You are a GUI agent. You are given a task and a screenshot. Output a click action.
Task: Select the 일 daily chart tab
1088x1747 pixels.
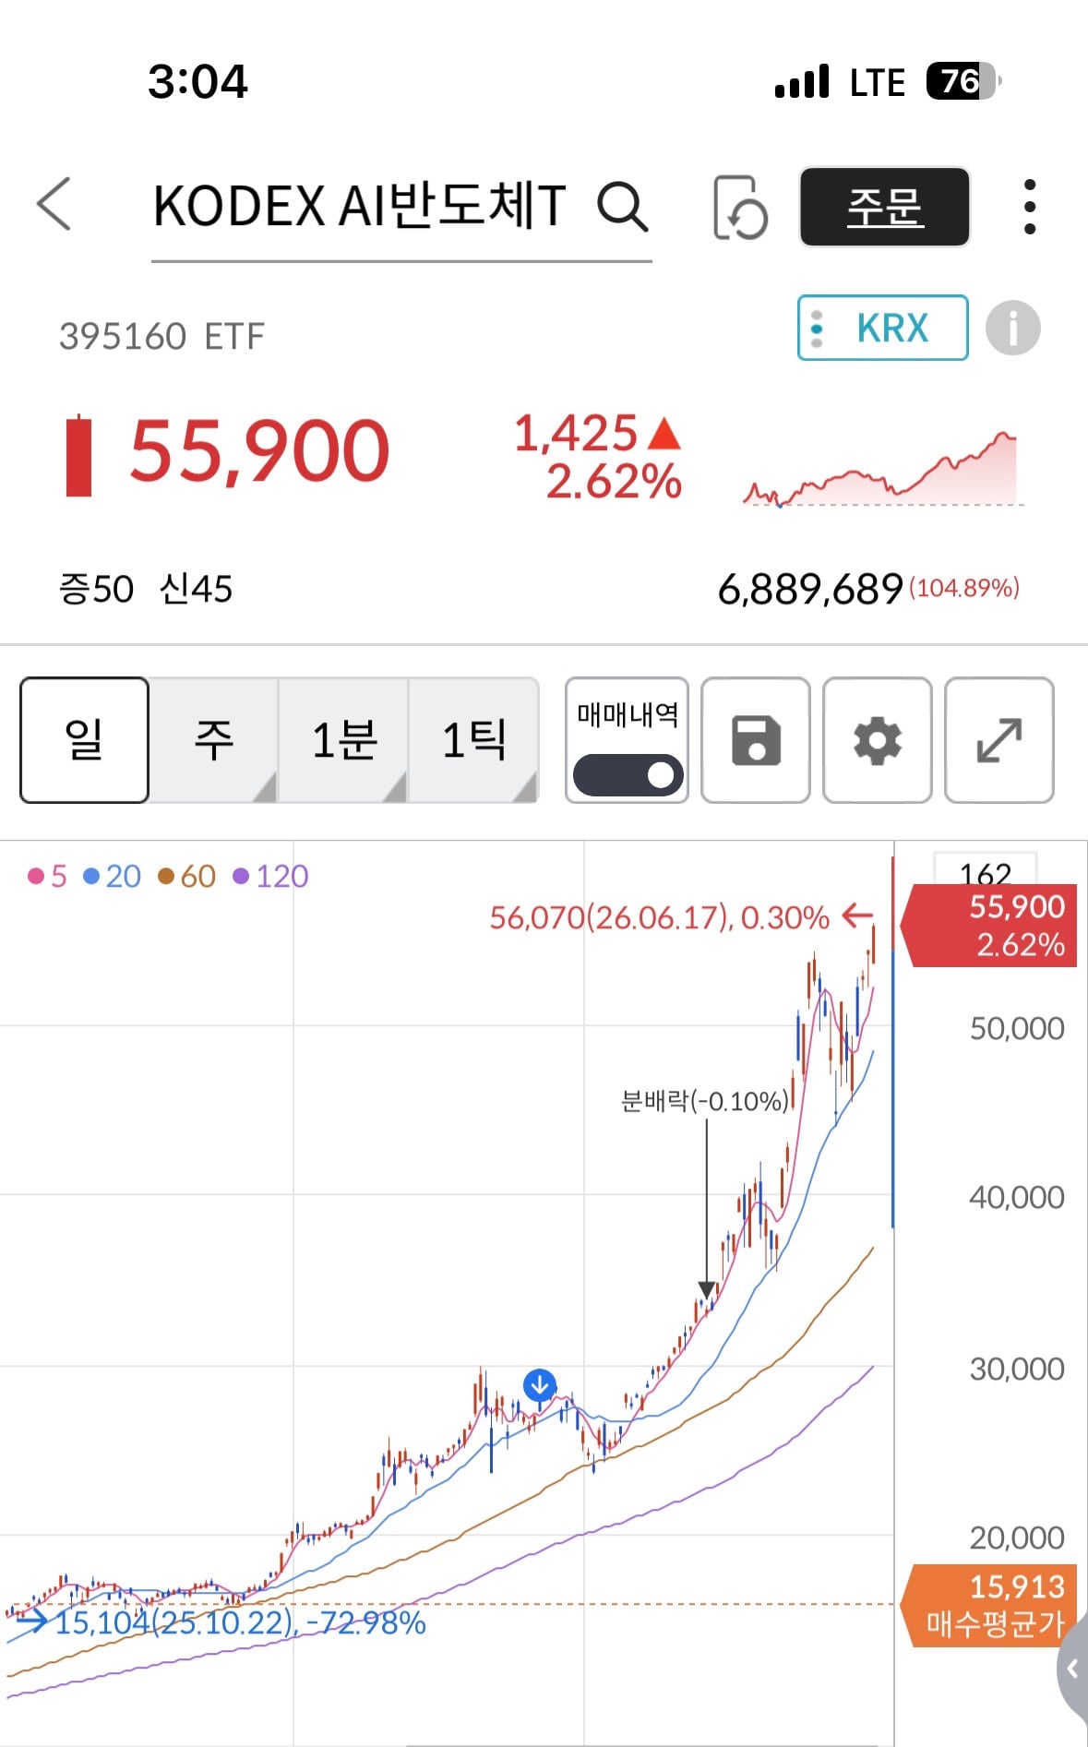click(84, 740)
